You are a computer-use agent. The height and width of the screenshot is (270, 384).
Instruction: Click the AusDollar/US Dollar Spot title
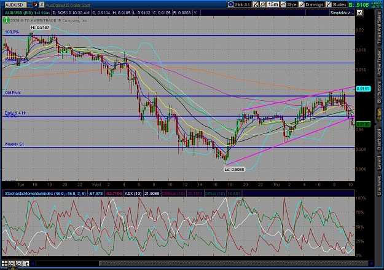(x=68, y=5)
